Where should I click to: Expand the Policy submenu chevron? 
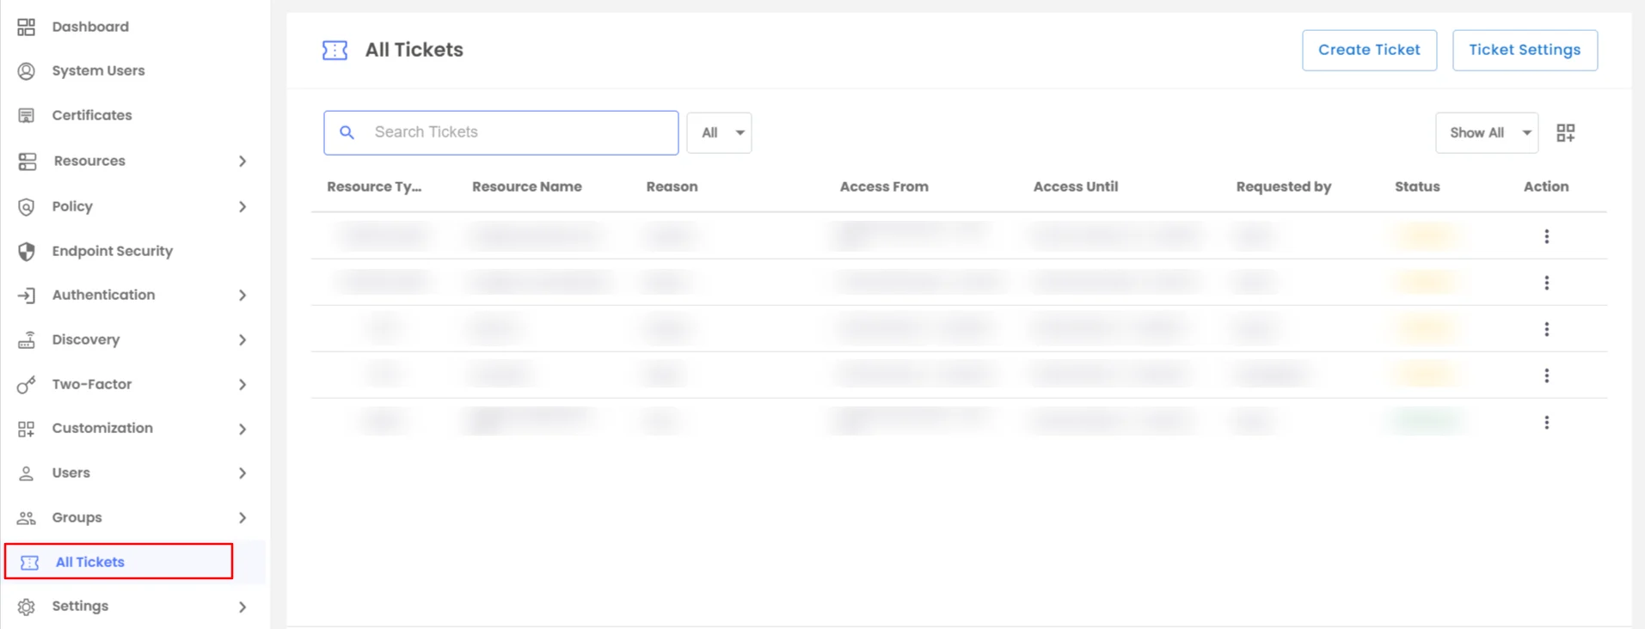click(x=242, y=206)
